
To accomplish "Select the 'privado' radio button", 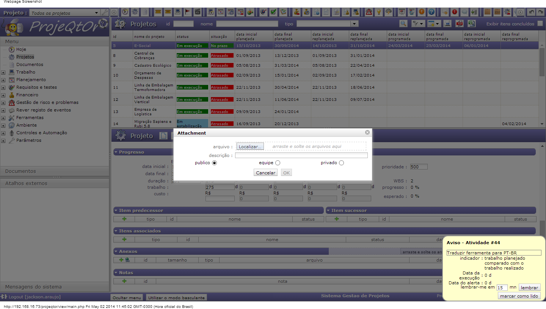I will (x=341, y=163).
